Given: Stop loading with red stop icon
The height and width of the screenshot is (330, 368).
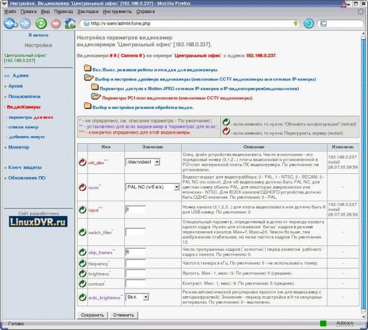Looking at the screenshot, I should tap(56, 24).
